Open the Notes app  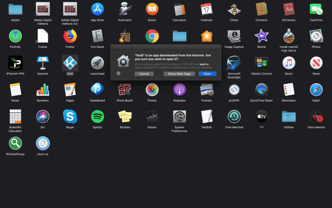15,90
